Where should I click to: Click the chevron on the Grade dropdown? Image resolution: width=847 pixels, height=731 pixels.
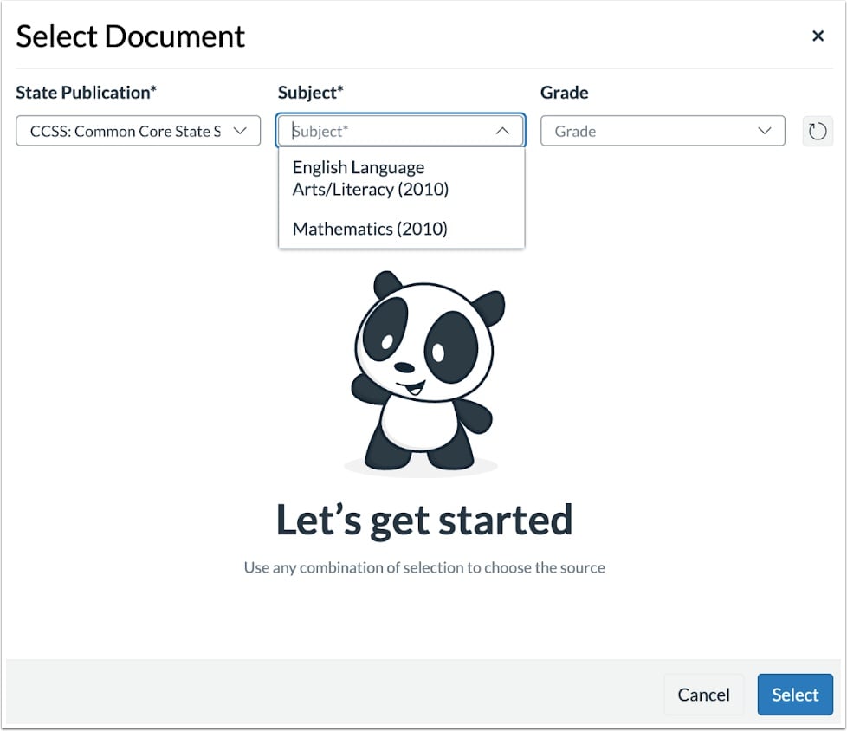pos(764,131)
